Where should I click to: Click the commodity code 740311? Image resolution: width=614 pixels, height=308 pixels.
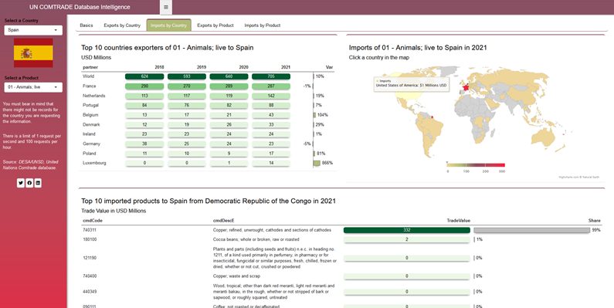(90, 230)
